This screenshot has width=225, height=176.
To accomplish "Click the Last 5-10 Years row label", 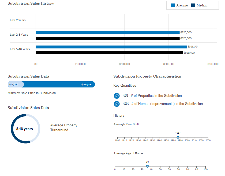I will [x=20, y=49].
